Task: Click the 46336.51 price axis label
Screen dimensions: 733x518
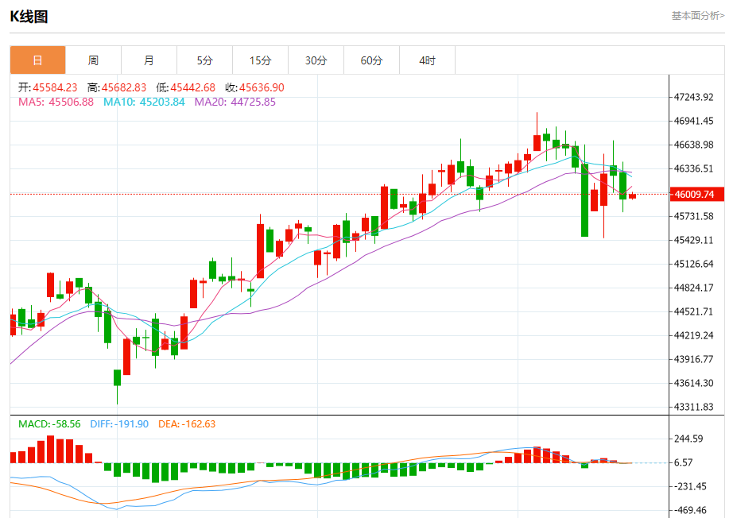Action: click(694, 168)
